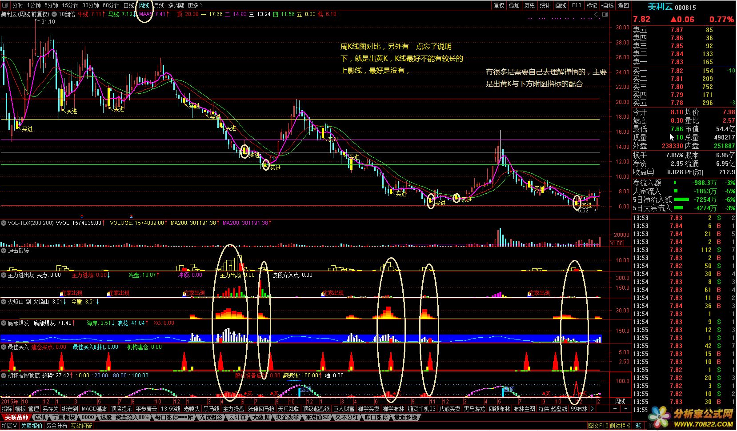Image resolution: width=737 pixels, height=431 pixels.
Task: Toggle the 画线 drawing tools
Action: coord(561,5)
